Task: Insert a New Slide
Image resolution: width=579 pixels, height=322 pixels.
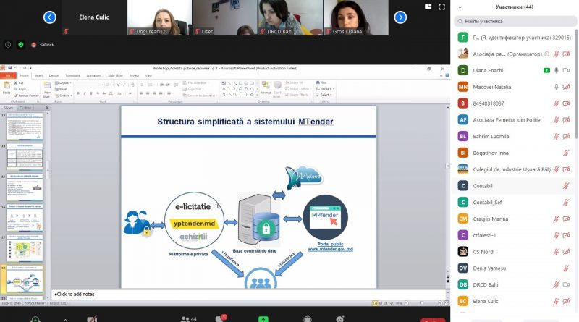Action: tap(47, 89)
